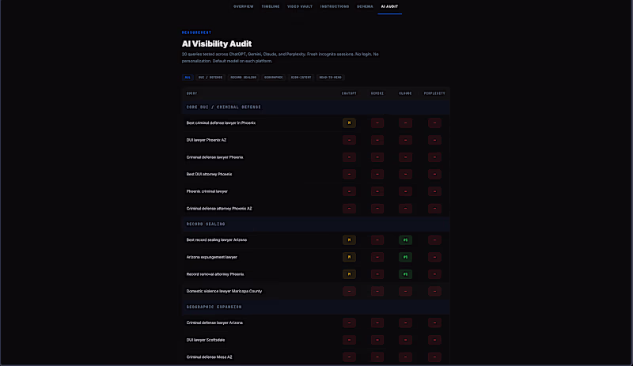Click Perplexity dash badge for 'Arizona expungement lawyer'
This screenshot has width=633, height=366.
click(434, 257)
